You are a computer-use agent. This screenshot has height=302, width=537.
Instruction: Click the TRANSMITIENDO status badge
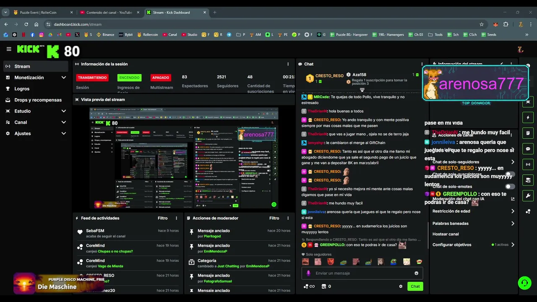click(x=92, y=78)
